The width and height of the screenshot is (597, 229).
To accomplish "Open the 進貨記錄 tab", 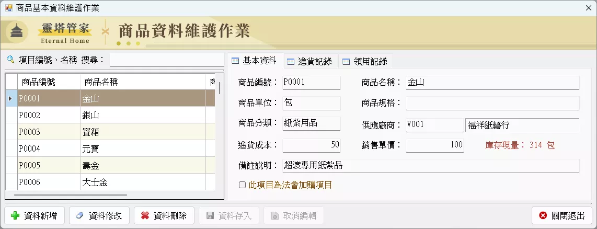I will tap(311, 62).
